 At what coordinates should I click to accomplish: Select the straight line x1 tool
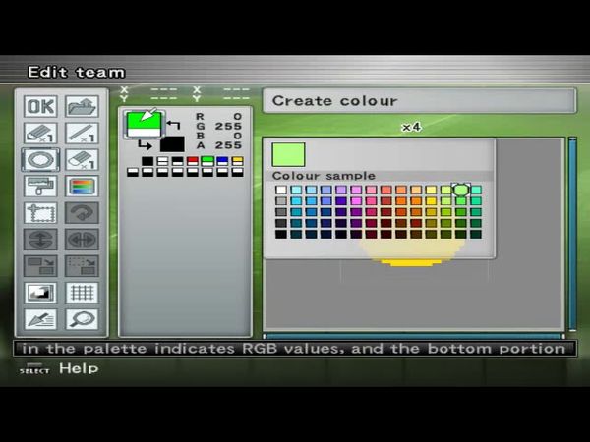point(82,133)
